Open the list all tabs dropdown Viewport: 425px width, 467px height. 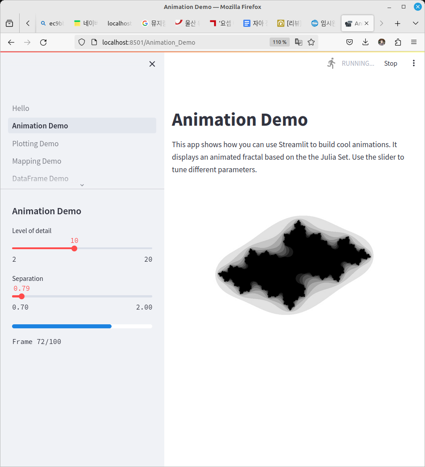tap(416, 23)
